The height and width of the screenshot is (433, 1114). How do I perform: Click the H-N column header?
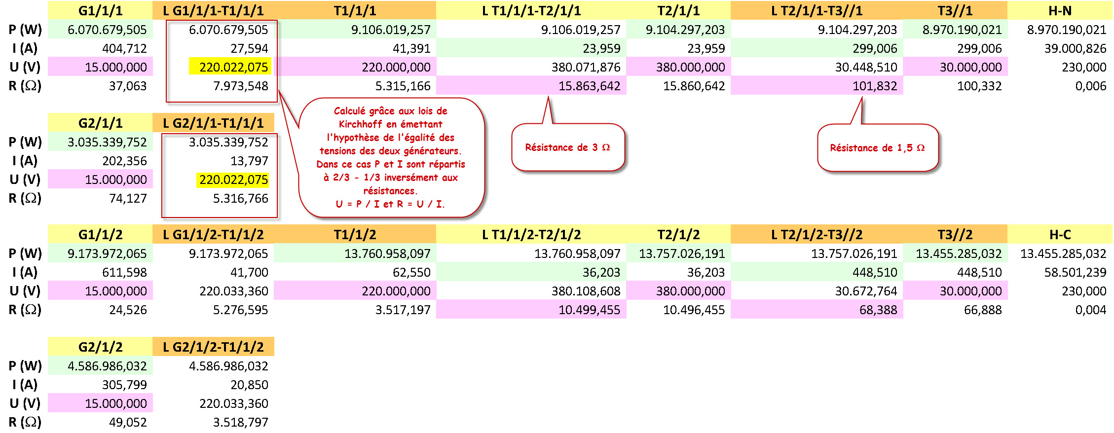pos(1060,10)
